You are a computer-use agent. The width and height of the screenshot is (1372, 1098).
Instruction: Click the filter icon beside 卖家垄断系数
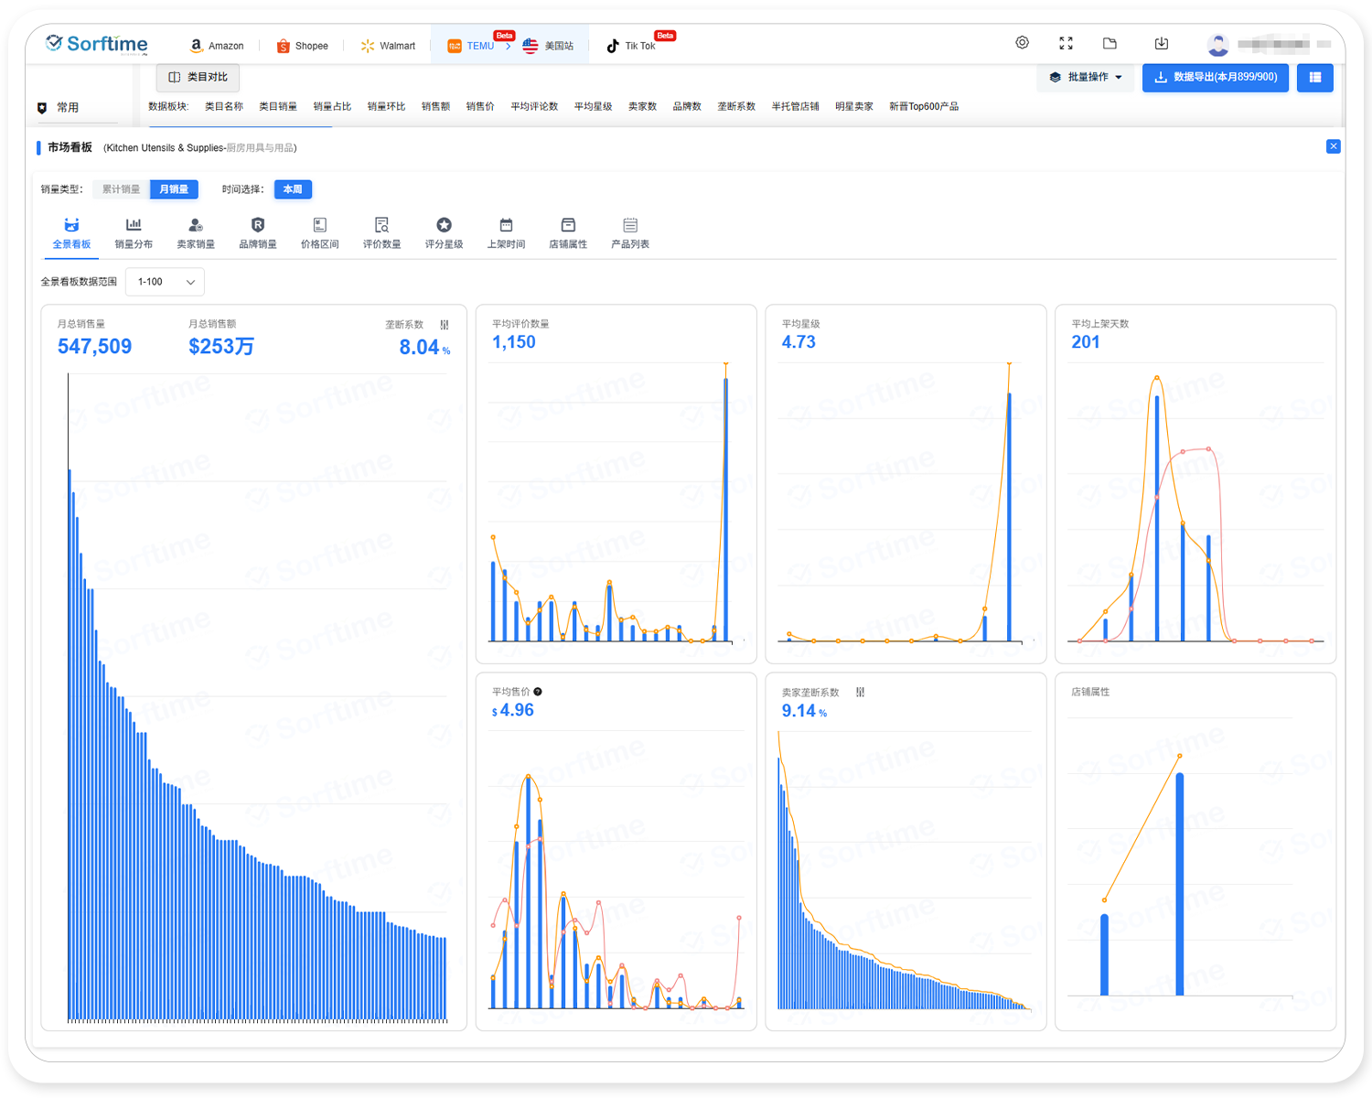coord(860,693)
